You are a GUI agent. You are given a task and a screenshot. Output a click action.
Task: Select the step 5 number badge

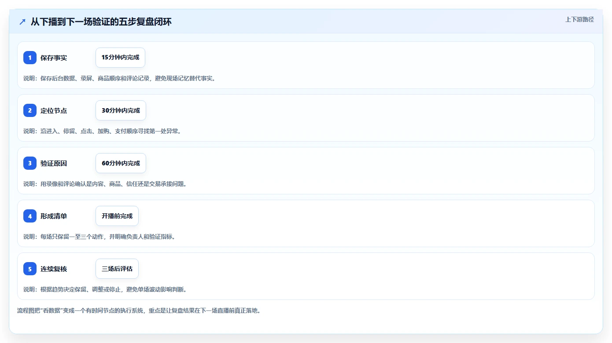coord(30,269)
